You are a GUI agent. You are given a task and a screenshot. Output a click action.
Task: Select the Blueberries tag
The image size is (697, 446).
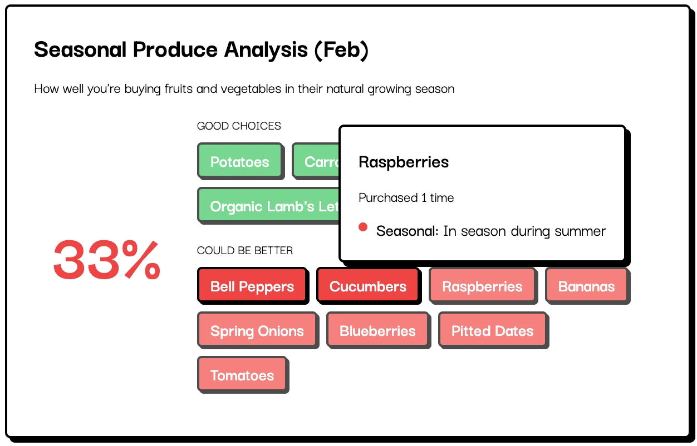tap(377, 330)
